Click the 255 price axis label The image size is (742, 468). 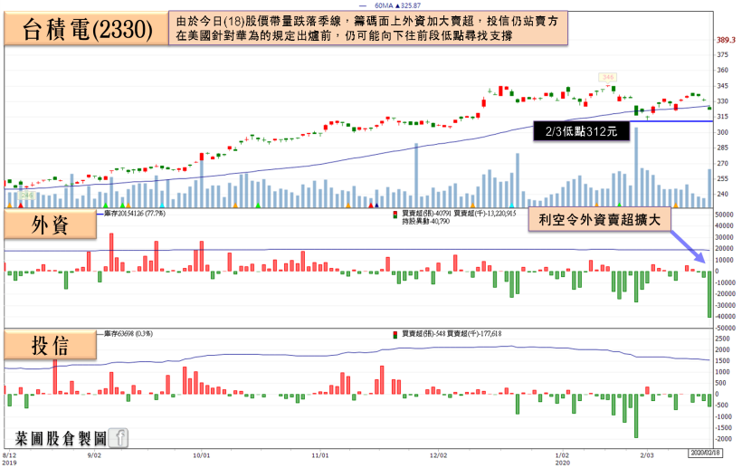(x=723, y=179)
